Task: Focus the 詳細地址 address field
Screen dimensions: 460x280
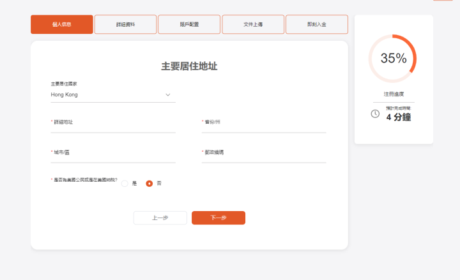Action: click(x=112, y=127)
